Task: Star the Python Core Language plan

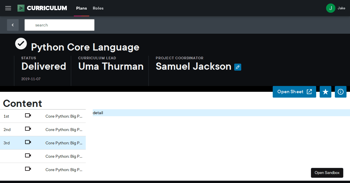Action: 325,92
